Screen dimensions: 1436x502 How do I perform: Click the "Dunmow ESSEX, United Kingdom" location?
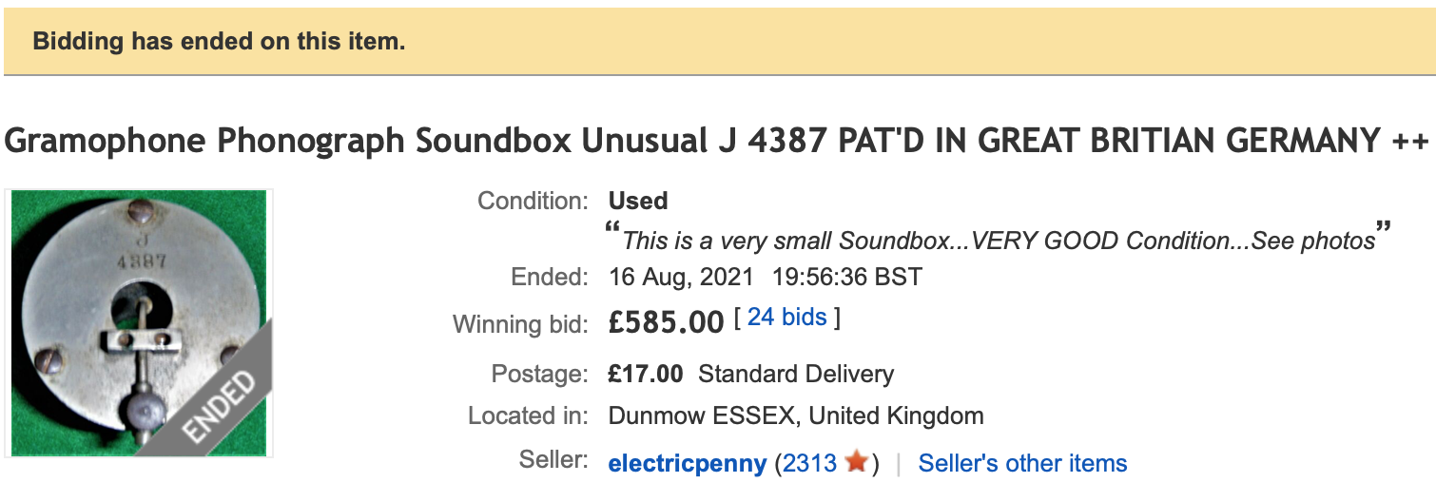[796, 415]
